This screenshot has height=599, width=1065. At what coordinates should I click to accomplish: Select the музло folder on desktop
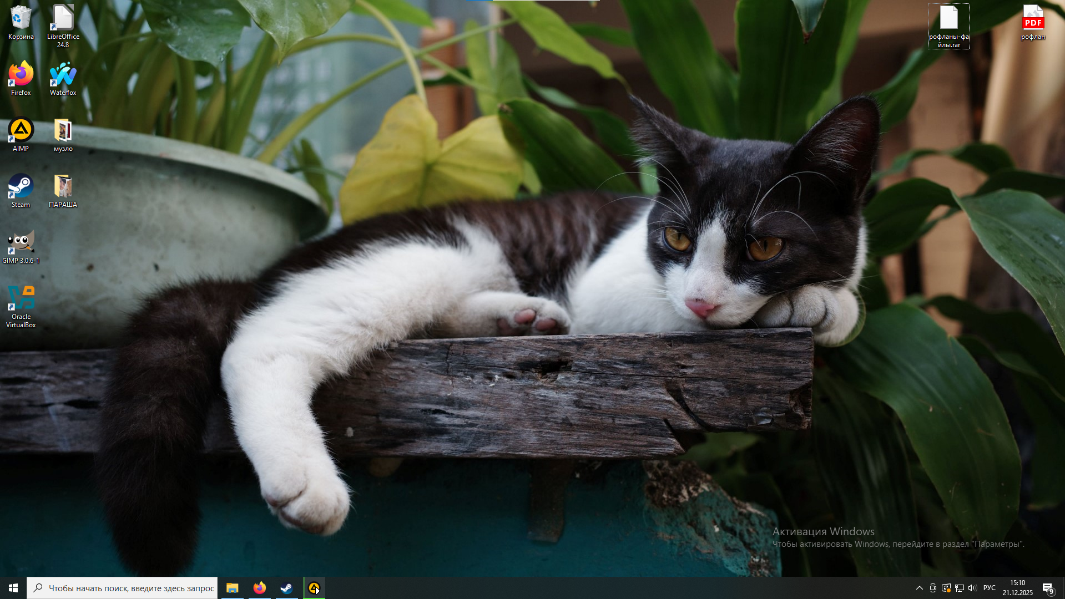[63, 135]
